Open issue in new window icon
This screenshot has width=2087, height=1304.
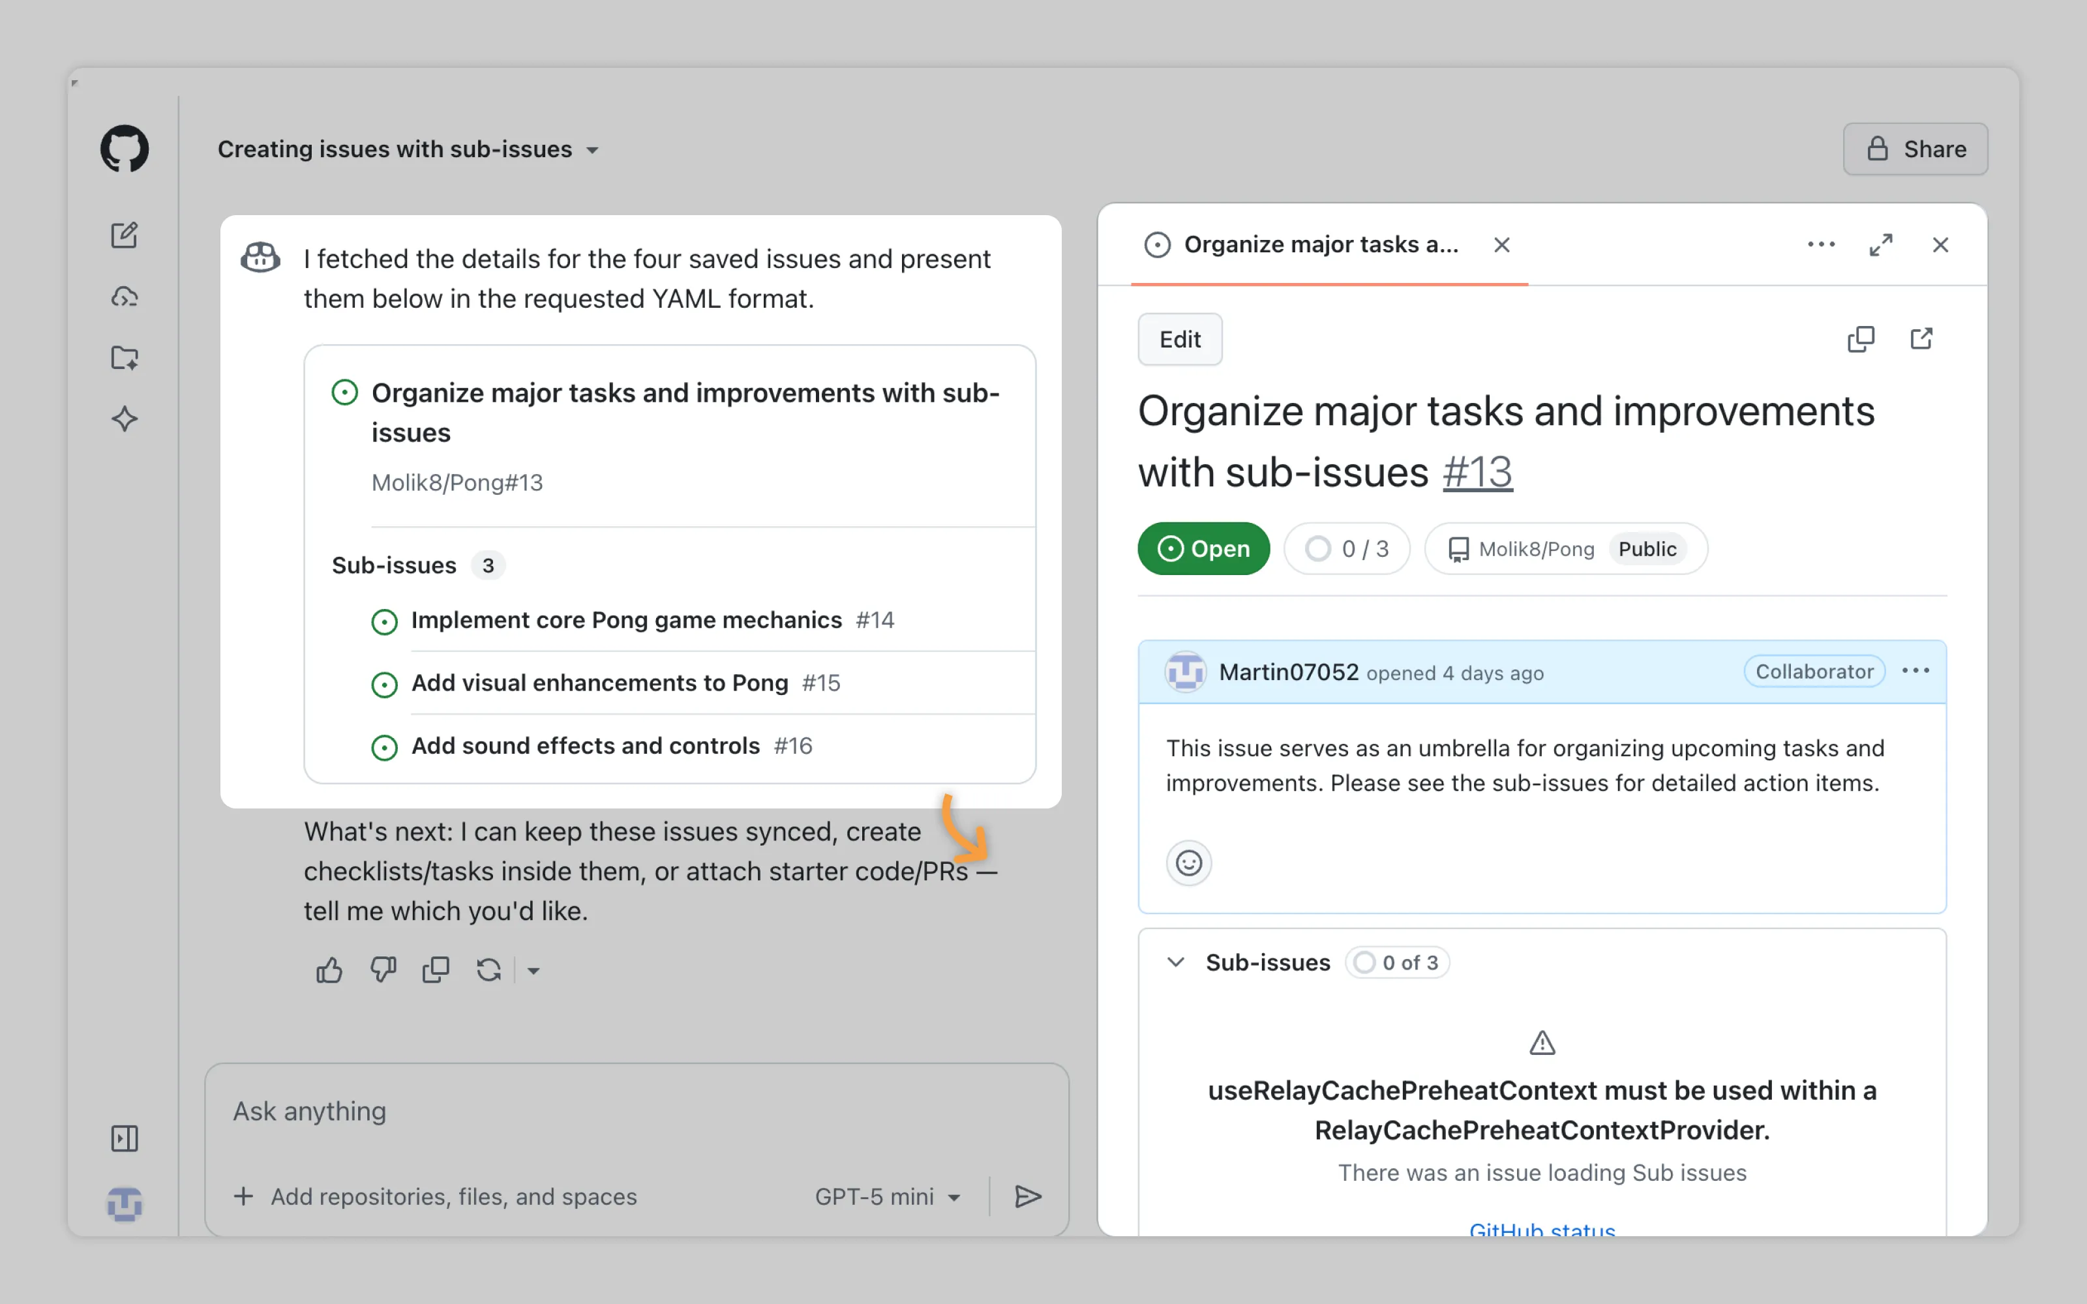(x=1921, y=339)
